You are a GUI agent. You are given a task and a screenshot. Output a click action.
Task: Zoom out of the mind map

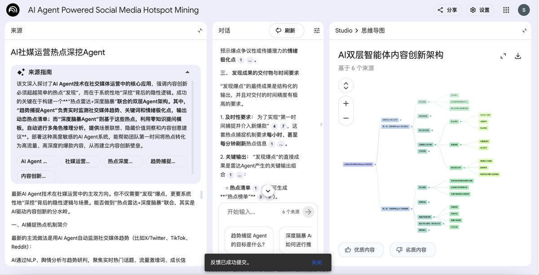[346, 118]
